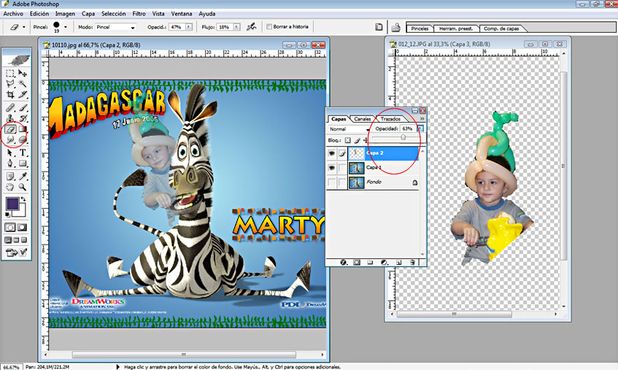Enable airbrush in the options bar
The width and height of the screenshot is (618, 370).
tap(251, 27)
